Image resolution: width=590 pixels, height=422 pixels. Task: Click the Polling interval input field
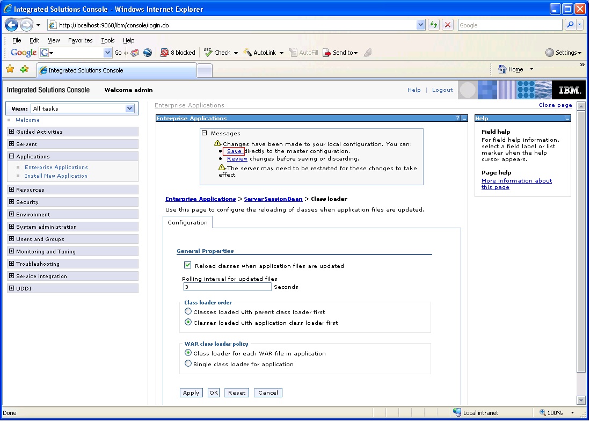tap(227, 287)
